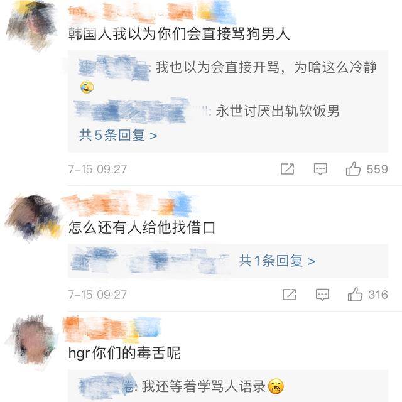Open the first commenter's username
The width and height of the screenshot is (402, 402).
tap(151, 11)
